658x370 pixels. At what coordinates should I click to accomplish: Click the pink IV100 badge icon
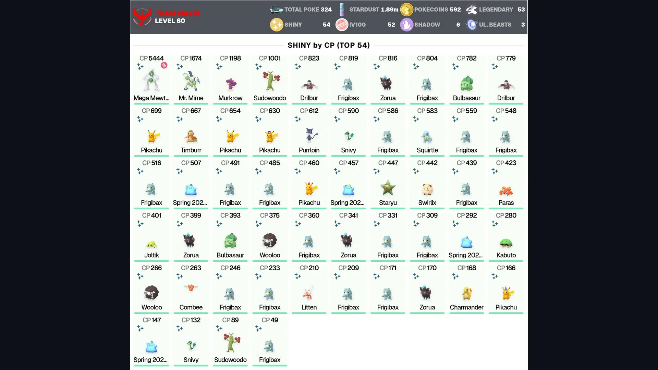[342, 25]
